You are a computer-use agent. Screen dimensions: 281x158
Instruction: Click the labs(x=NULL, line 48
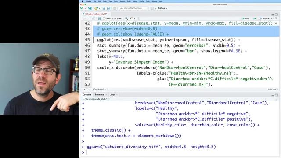click(x=111, y=57)
